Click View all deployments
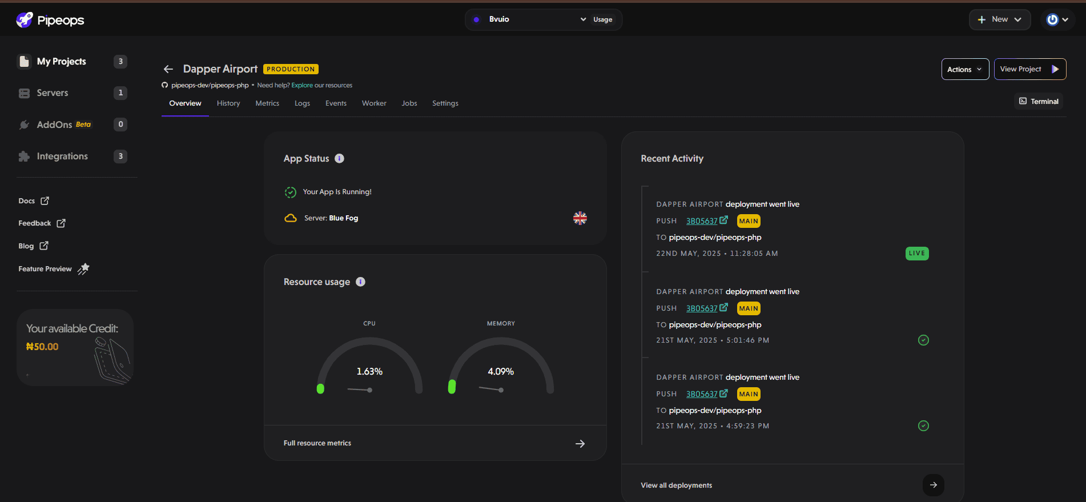This screenshot has height=502, width=1086. (676, 485)
